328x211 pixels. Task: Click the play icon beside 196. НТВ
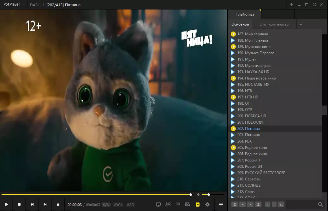click(x=233, y=91)
